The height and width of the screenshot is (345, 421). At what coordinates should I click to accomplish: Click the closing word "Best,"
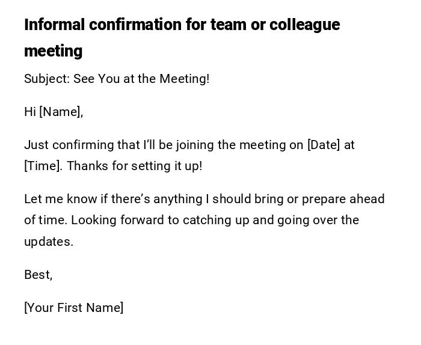[x=38, y=275]
